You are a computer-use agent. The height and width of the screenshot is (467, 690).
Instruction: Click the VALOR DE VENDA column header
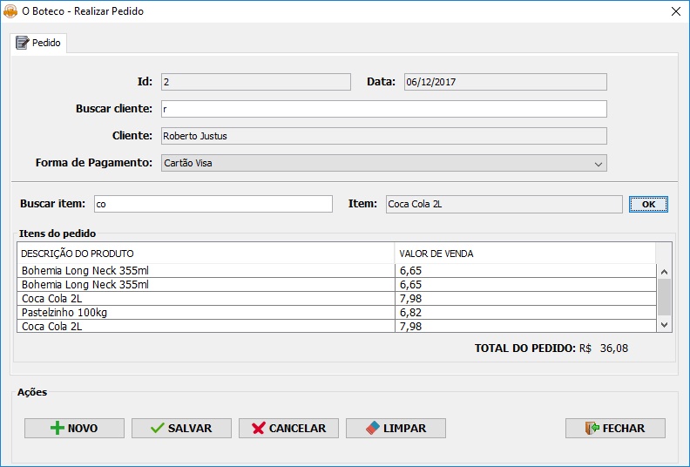pos(525,254)
